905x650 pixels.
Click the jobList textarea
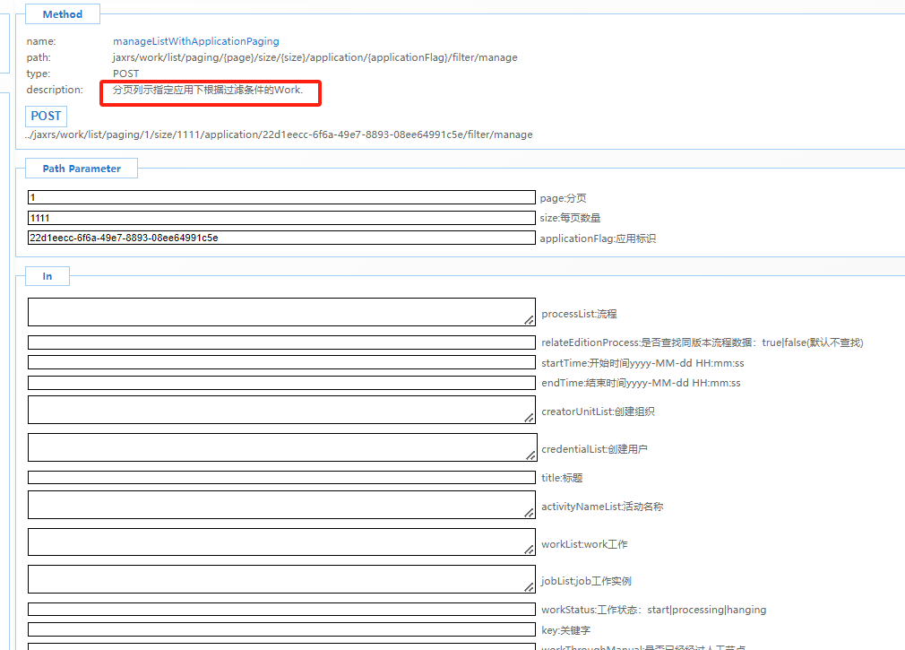tap(281, 579)
